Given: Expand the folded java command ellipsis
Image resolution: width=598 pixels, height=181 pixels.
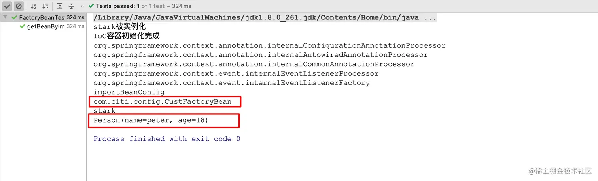Looking at the screenshot, I should (x=430, y=18).
